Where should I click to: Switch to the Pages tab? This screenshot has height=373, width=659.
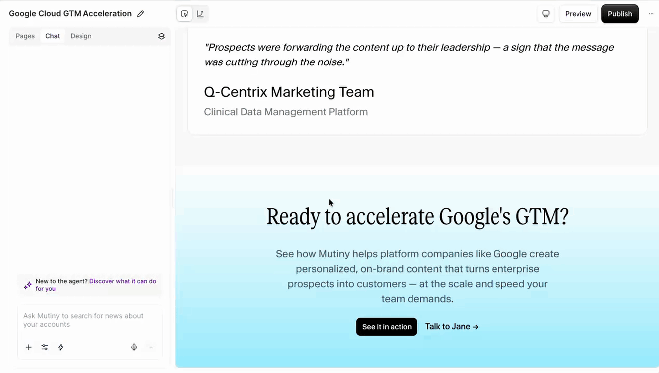[25, 36]
